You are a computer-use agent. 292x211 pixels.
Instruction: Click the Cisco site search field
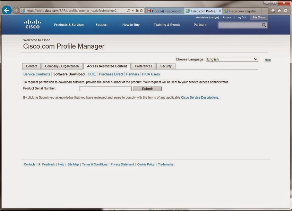coord(240,25)
